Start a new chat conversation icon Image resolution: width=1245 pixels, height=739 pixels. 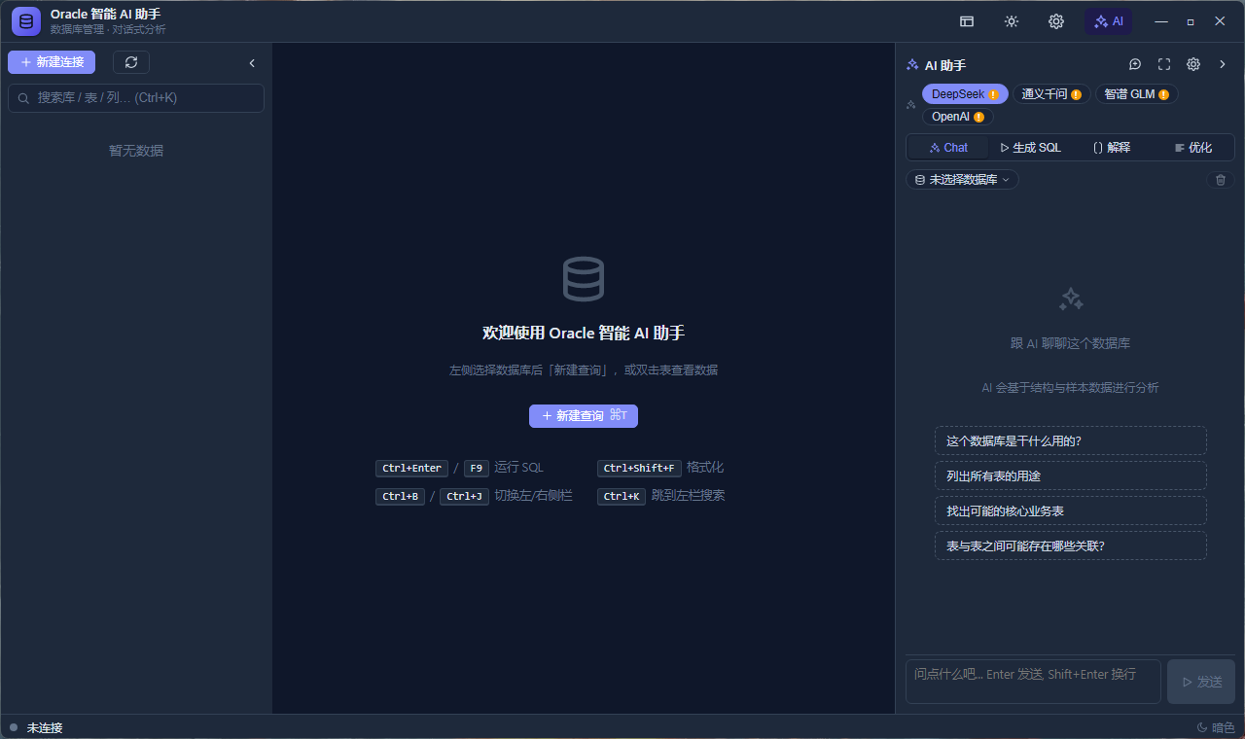pos(1135,64)
